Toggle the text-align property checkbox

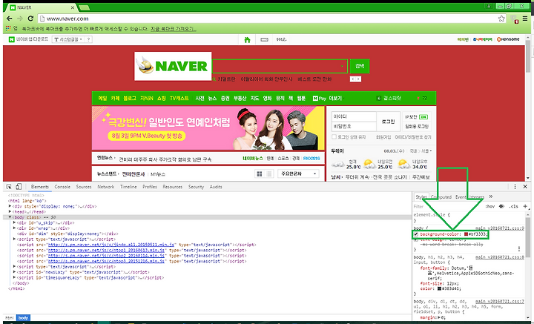[x=416, y=239]
